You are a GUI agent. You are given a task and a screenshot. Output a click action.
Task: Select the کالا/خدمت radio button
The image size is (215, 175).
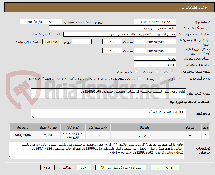point(136,71)
